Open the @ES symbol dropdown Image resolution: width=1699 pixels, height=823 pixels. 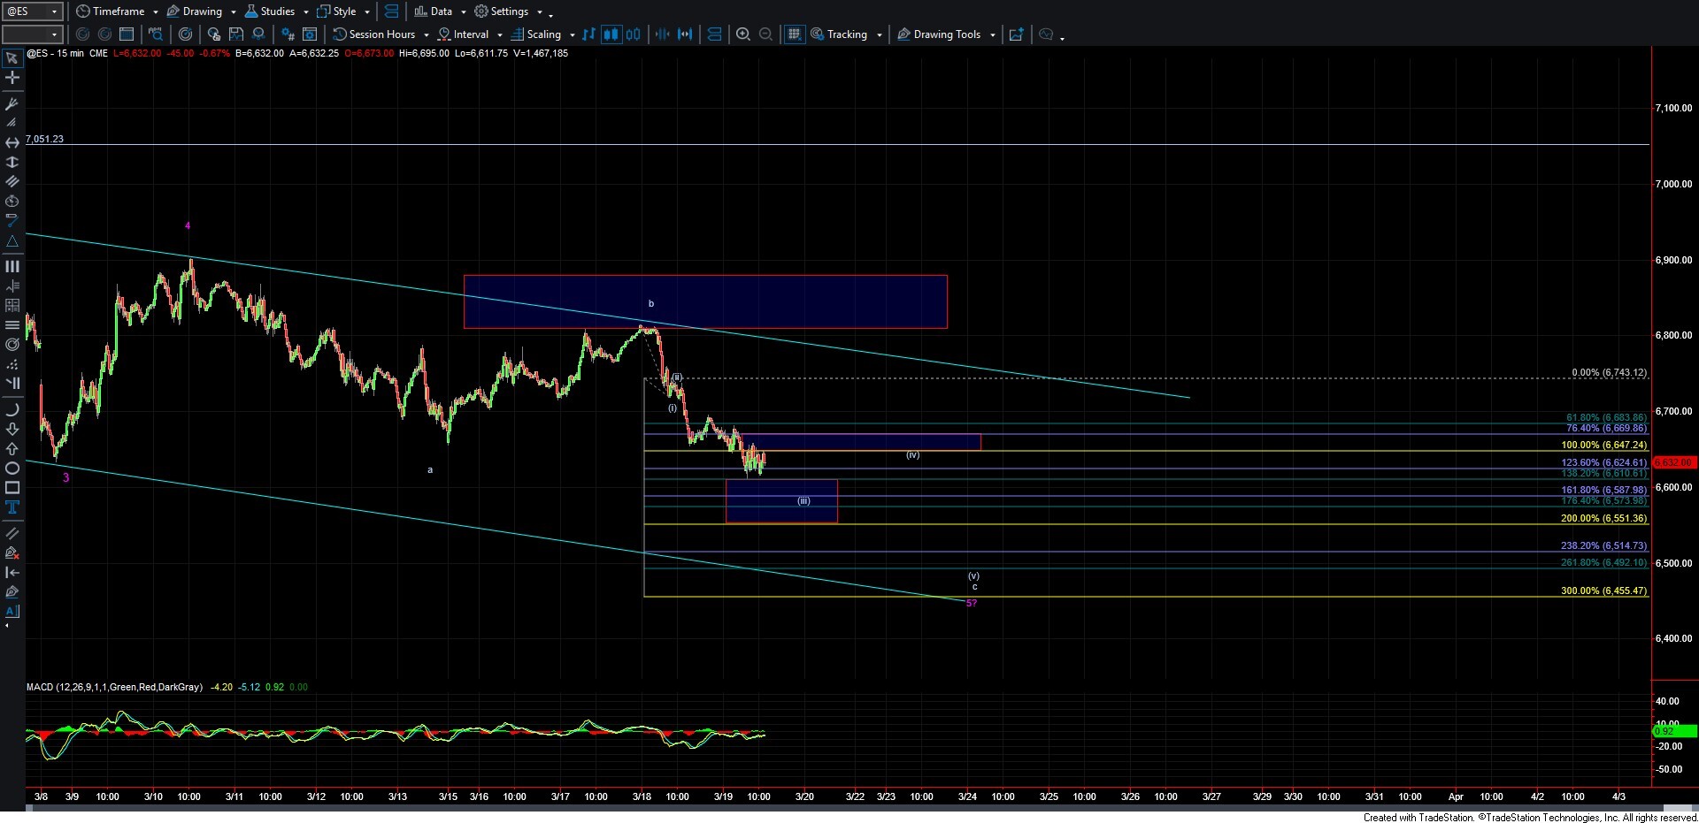click(54, 11)
